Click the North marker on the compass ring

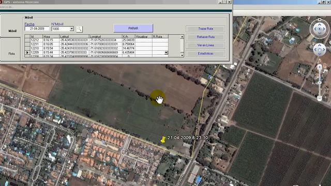click(x=320, y=20)
